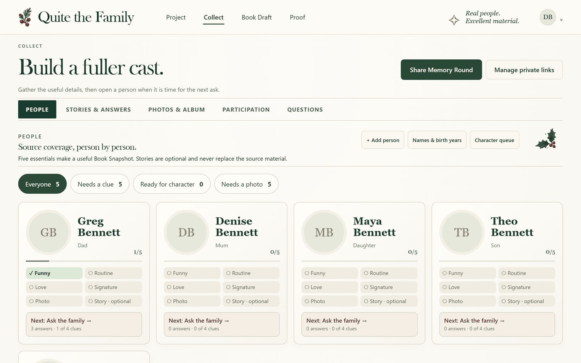Click Denise Bennett's Funny chip

(192, 273)
